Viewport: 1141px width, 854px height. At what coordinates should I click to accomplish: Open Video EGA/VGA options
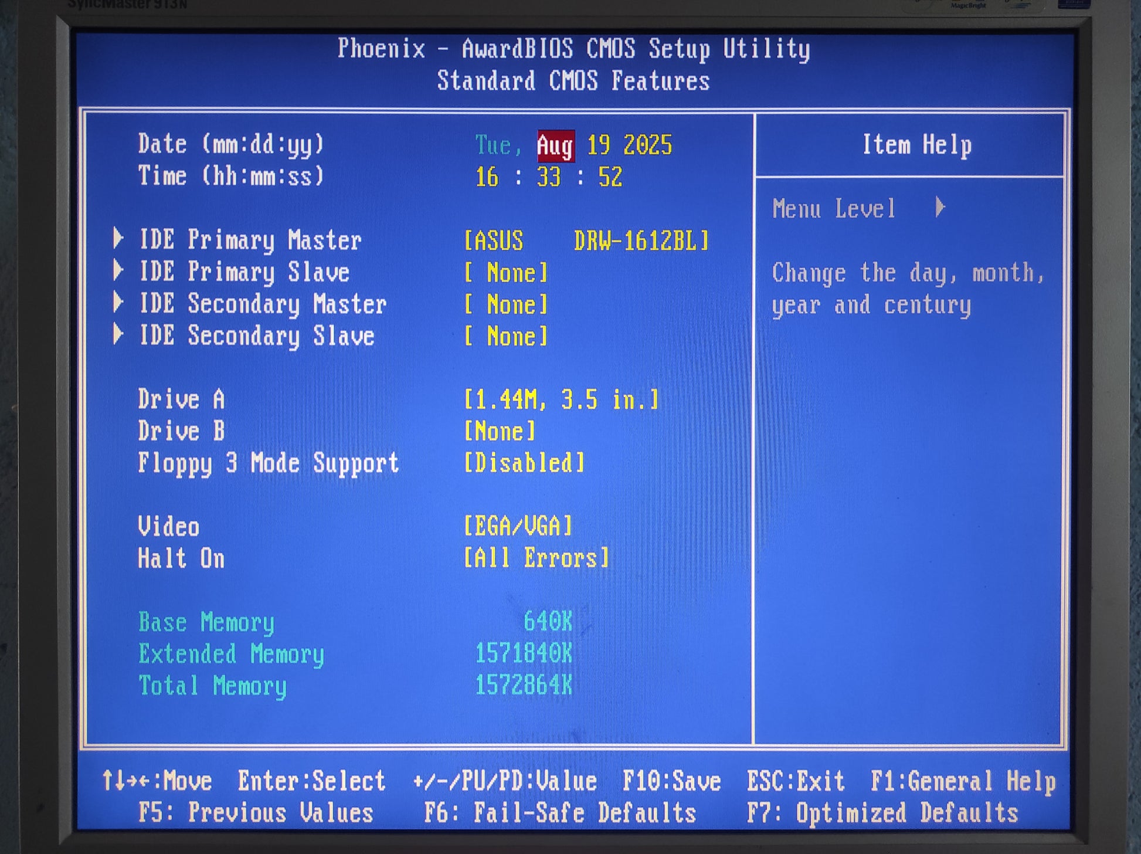[x=518, y=526]
